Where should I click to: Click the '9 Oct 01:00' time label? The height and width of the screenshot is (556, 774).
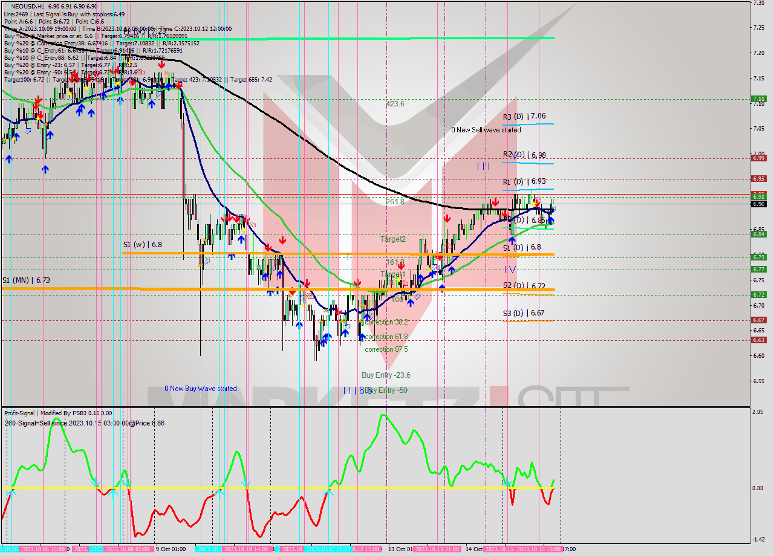(x=171, y=549)
